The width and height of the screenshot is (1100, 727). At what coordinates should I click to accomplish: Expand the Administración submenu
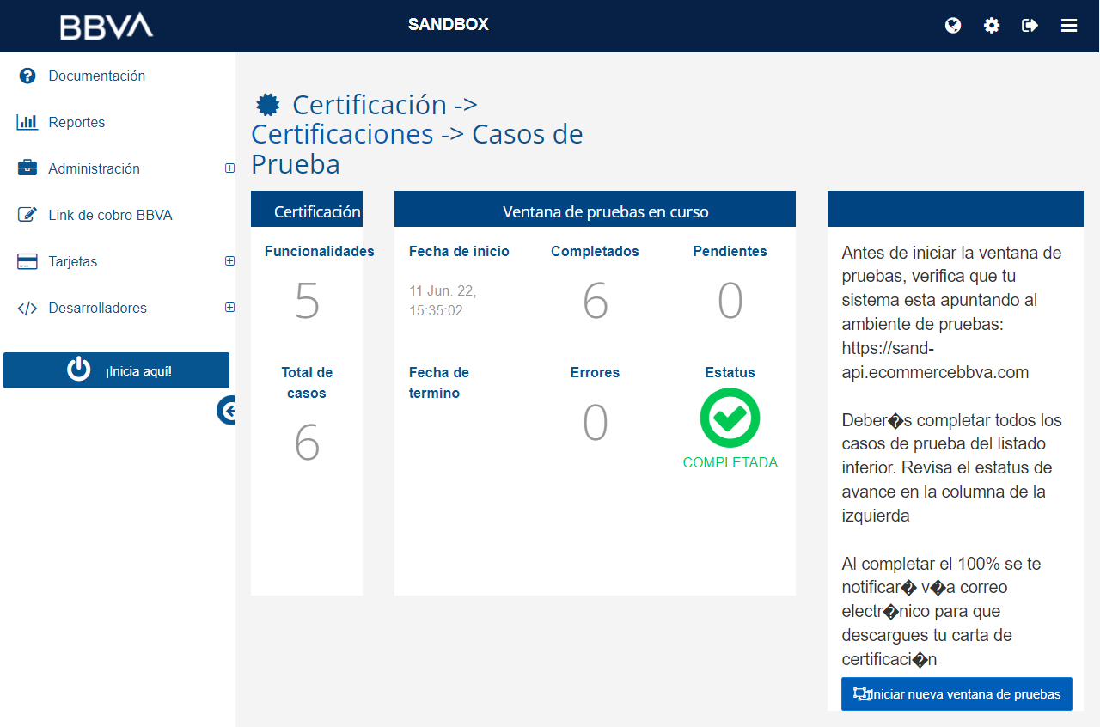[229, 168]
